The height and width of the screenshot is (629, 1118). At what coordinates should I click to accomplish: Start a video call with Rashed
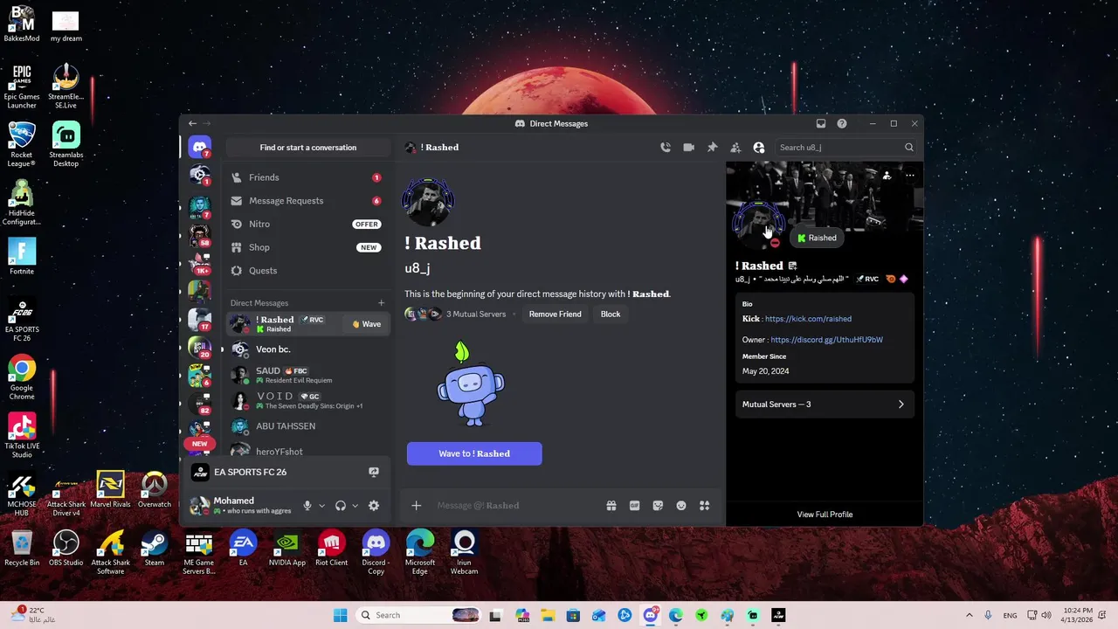[689, 148]
